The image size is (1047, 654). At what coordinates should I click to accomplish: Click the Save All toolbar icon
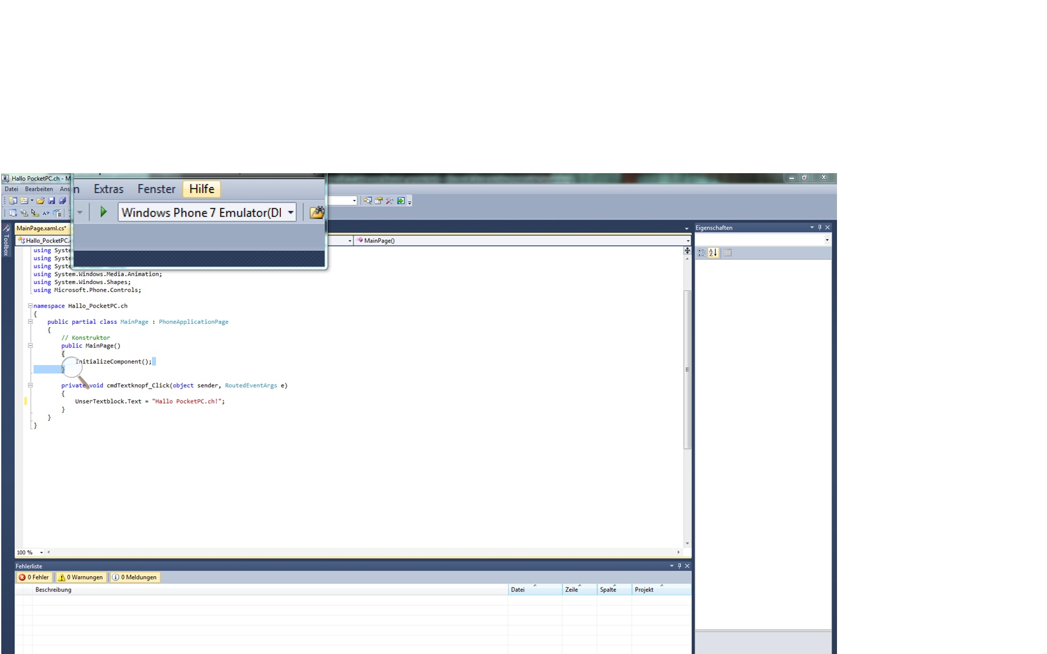pyautogui.click(x=62, y=200)
